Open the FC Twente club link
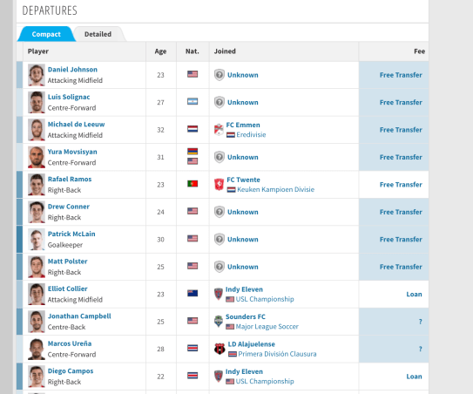 click(x=243, y=180)
